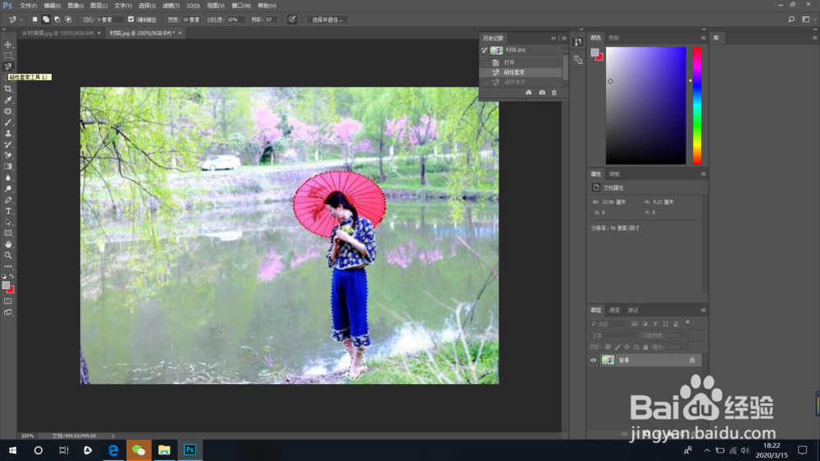Open collapsed History panel dock icon
Viewport: 820px width, 461px height.
pos(578,43)
